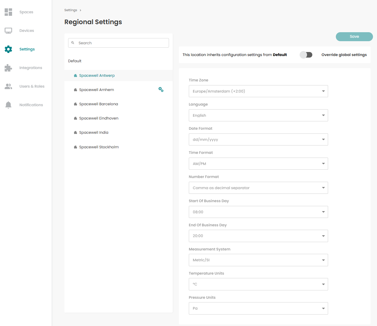
Task: Select Spacewell Eindhoven location name
Action: click(99, 118)
